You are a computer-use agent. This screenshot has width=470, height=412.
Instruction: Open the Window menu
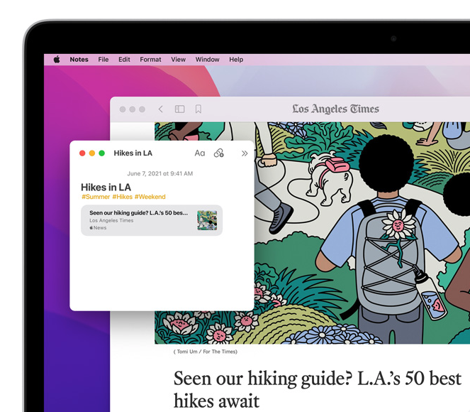click(x=208, y=60)
